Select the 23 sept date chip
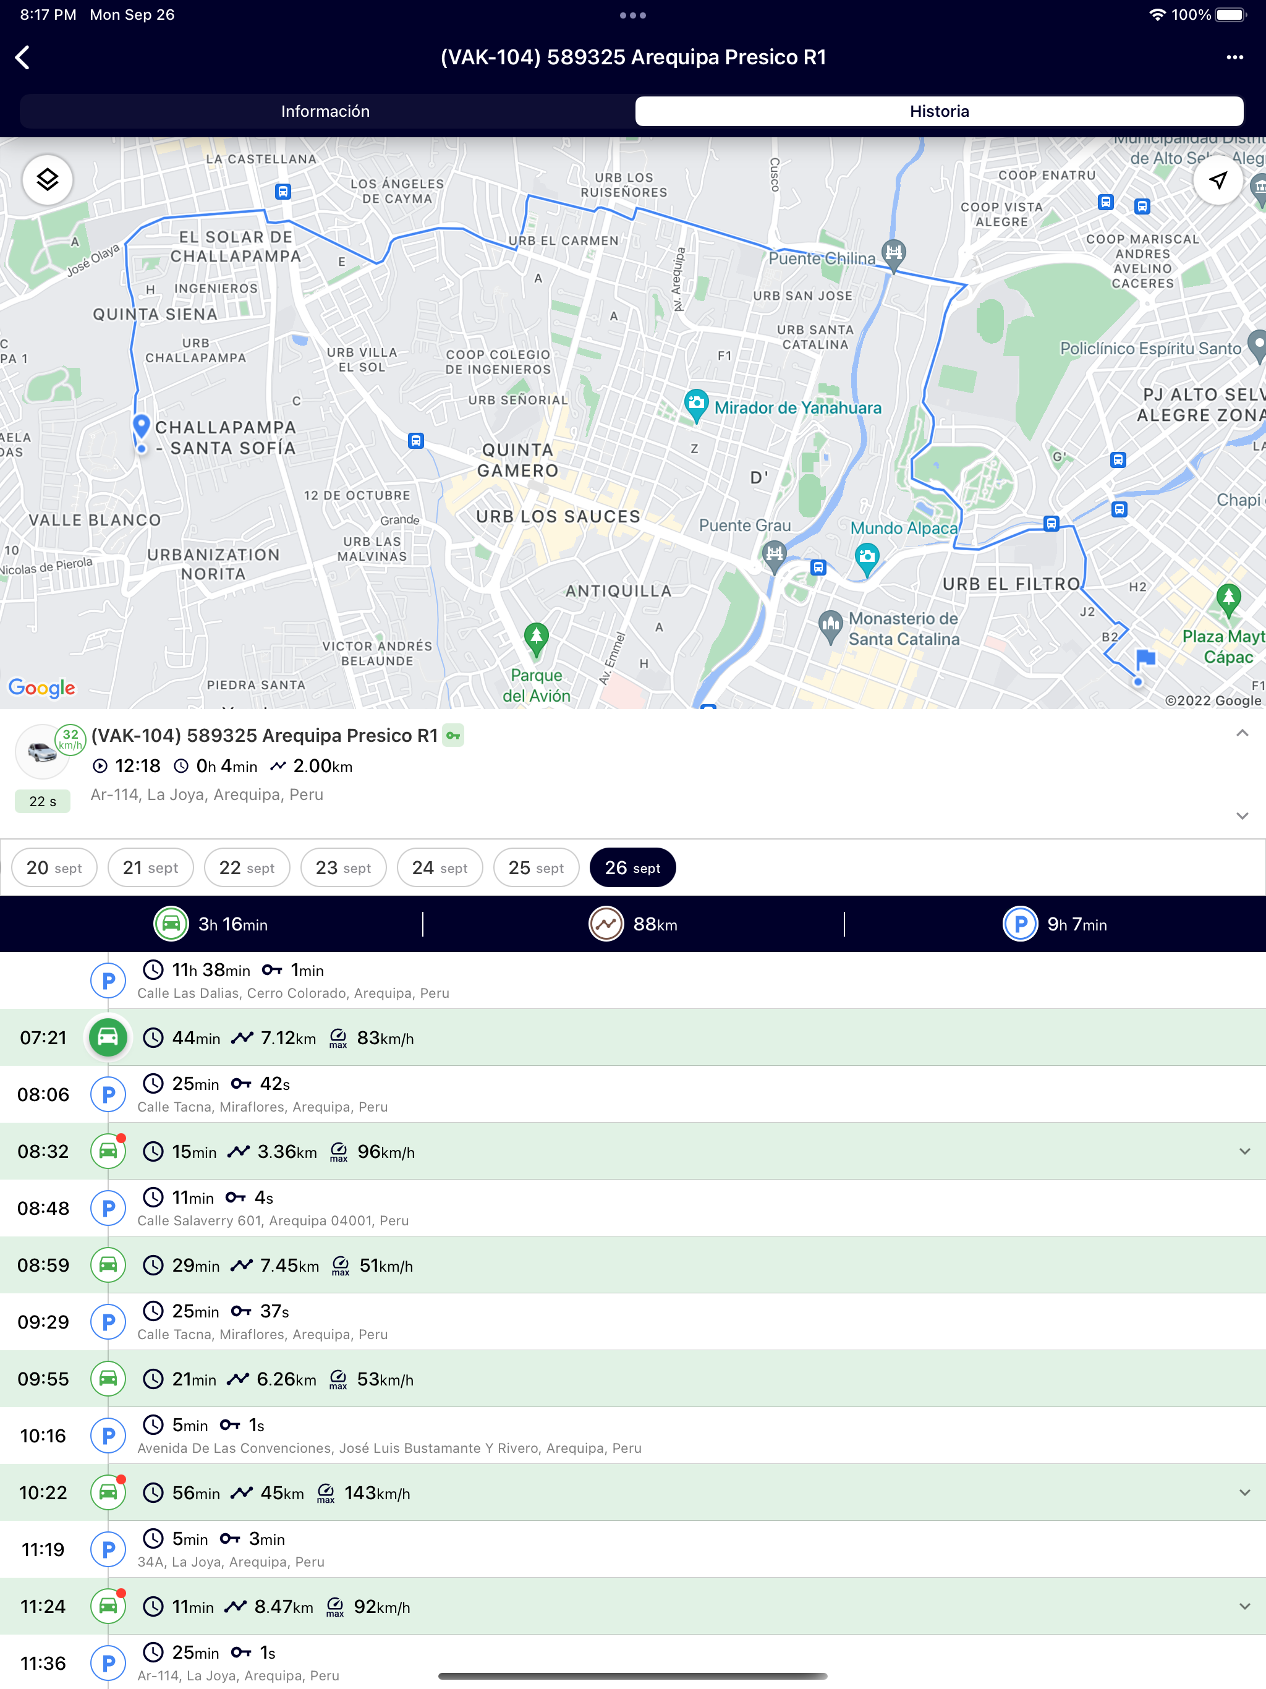This screenshot has width=1266, height=1689. click(344, 868)
